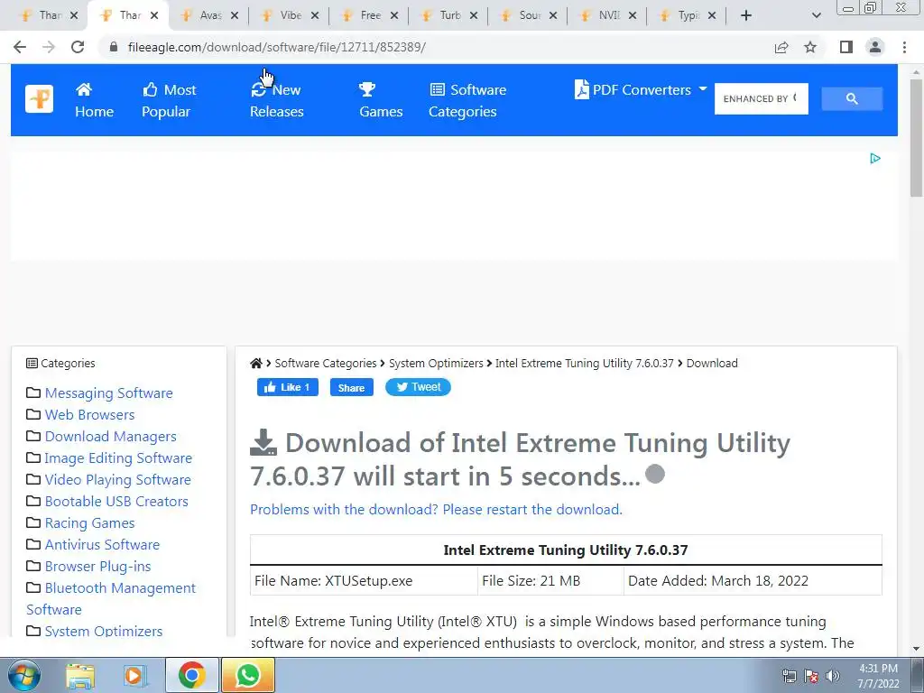Click the volume speaker tray icon
This screenshot has width=924, height=693.
(833, 676)
